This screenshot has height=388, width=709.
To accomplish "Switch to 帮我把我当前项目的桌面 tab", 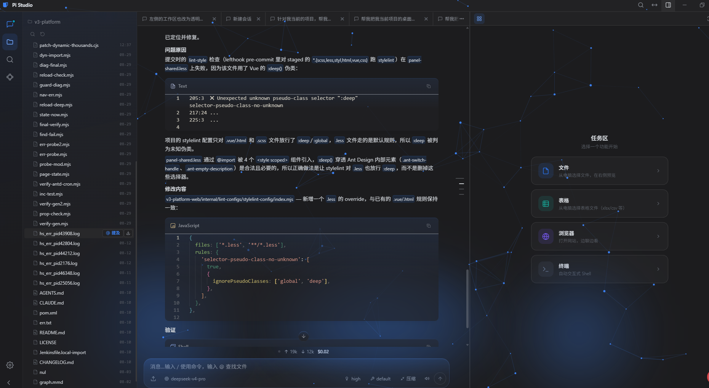I will 388,19.
